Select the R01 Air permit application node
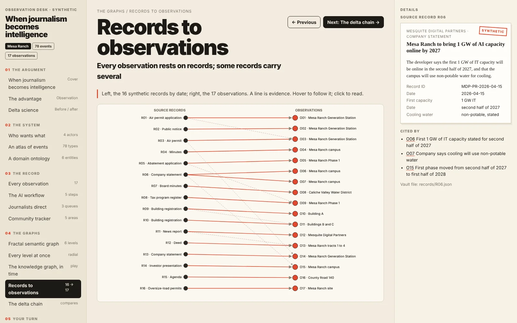Image resolution: width=517 pixels, height=323 pixels. pyautogui.click(x=185, y=118)
